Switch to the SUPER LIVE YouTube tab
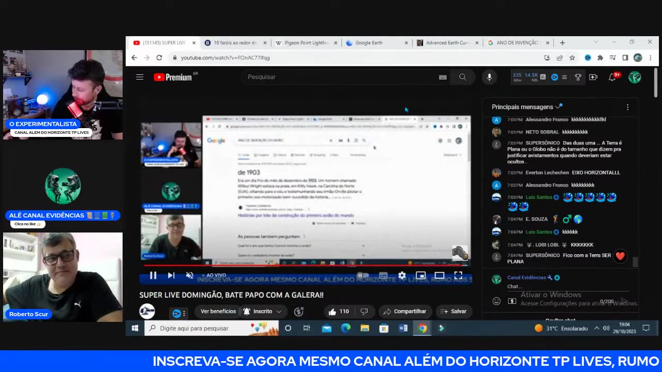Screen dimensions: 662x372 point(165,43)
